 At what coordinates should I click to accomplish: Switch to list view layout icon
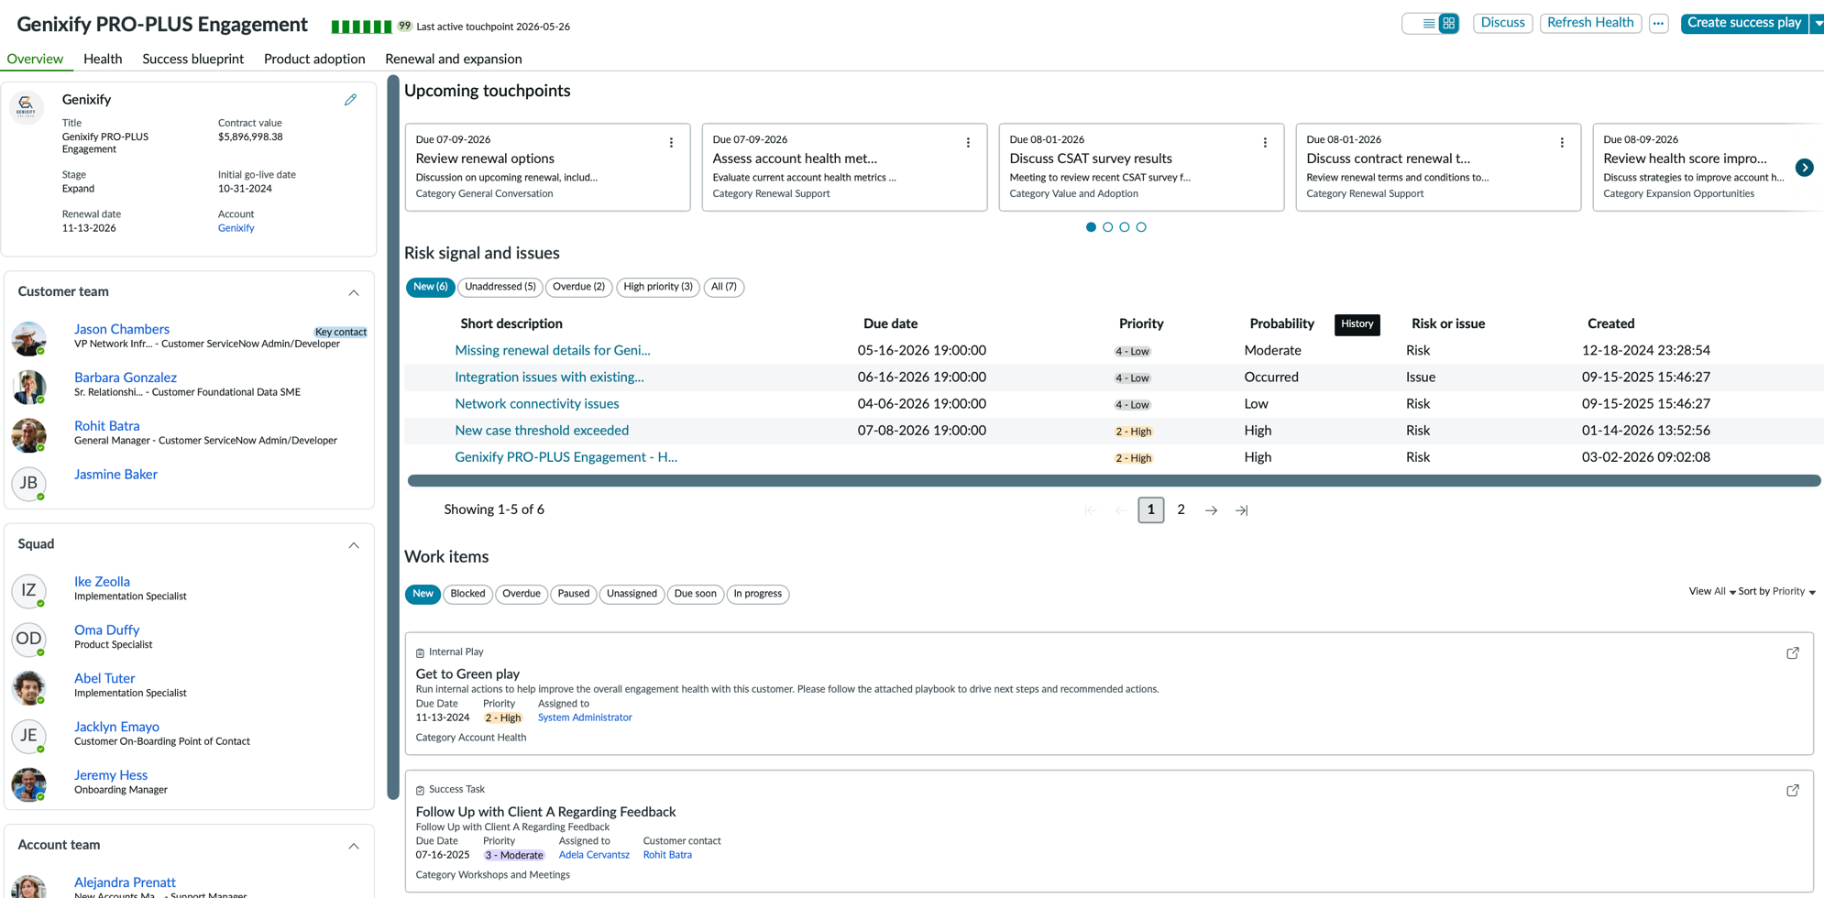(x=1428, y=24)
